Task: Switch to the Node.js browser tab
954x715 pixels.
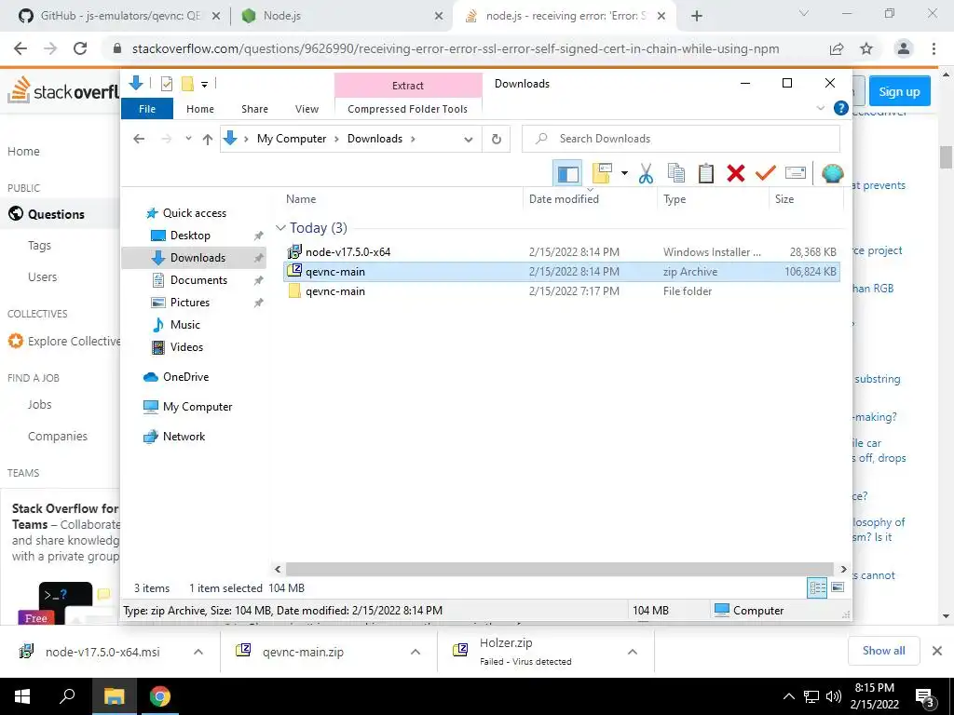Action: point(342,16)
